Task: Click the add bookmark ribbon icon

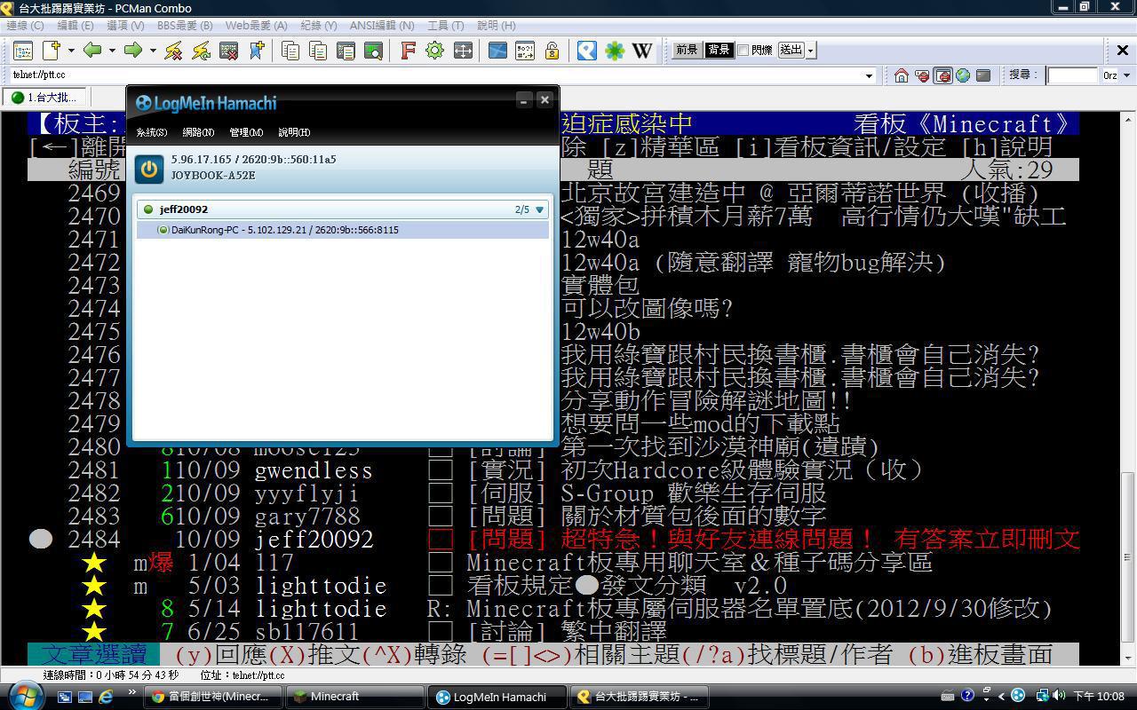Action: tap(257, 51)
